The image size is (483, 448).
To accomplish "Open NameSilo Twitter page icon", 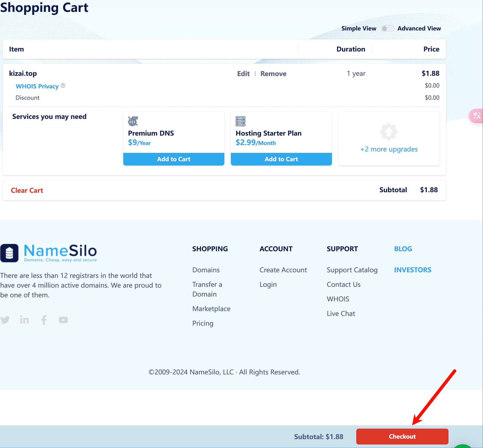I will pyautogui.click(x=5, y=320).
